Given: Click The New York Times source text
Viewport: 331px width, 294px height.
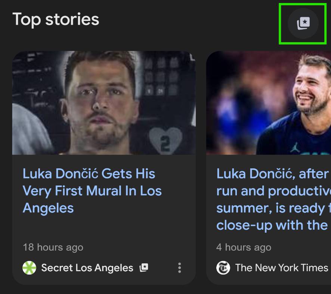Looking at the screenshot, I should point(281,267).
